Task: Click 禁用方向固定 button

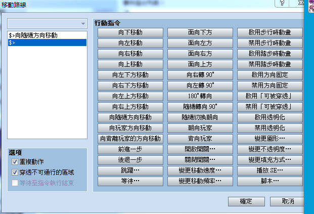Action: pos(270,85)
